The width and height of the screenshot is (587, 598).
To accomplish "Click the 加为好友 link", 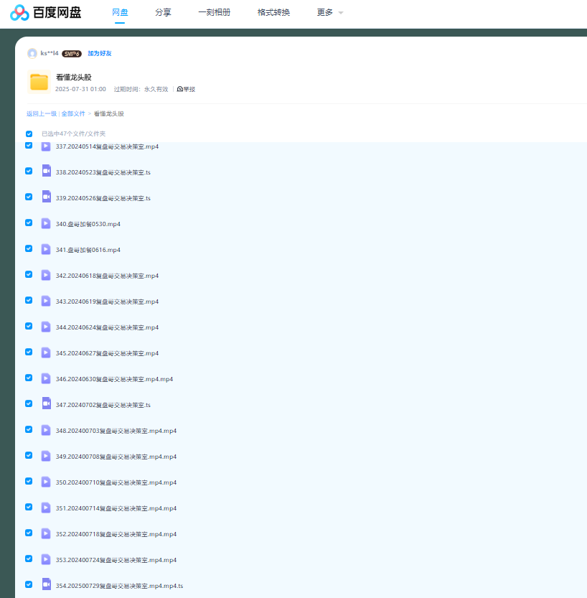I will pos(100,53).
